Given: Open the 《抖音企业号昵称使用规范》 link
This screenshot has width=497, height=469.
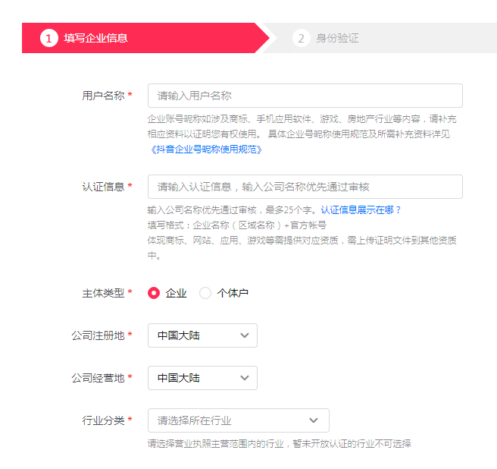Looking at the screenshot, I should [x=205, y=150].
